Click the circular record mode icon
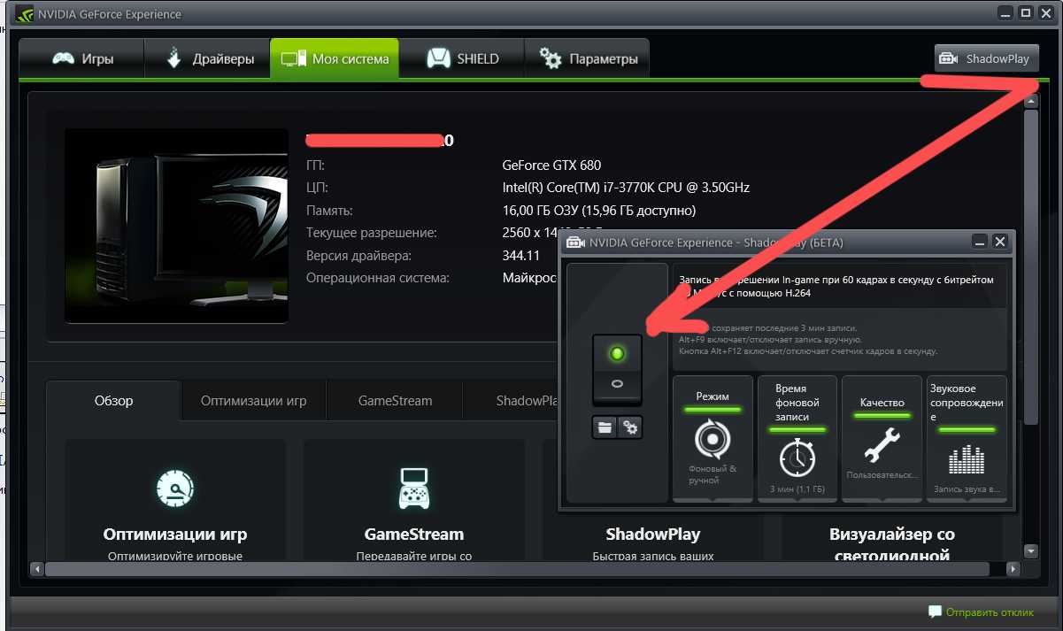Image resolution: width=1063 pixels, height=631 pixels. coord(713,439)
